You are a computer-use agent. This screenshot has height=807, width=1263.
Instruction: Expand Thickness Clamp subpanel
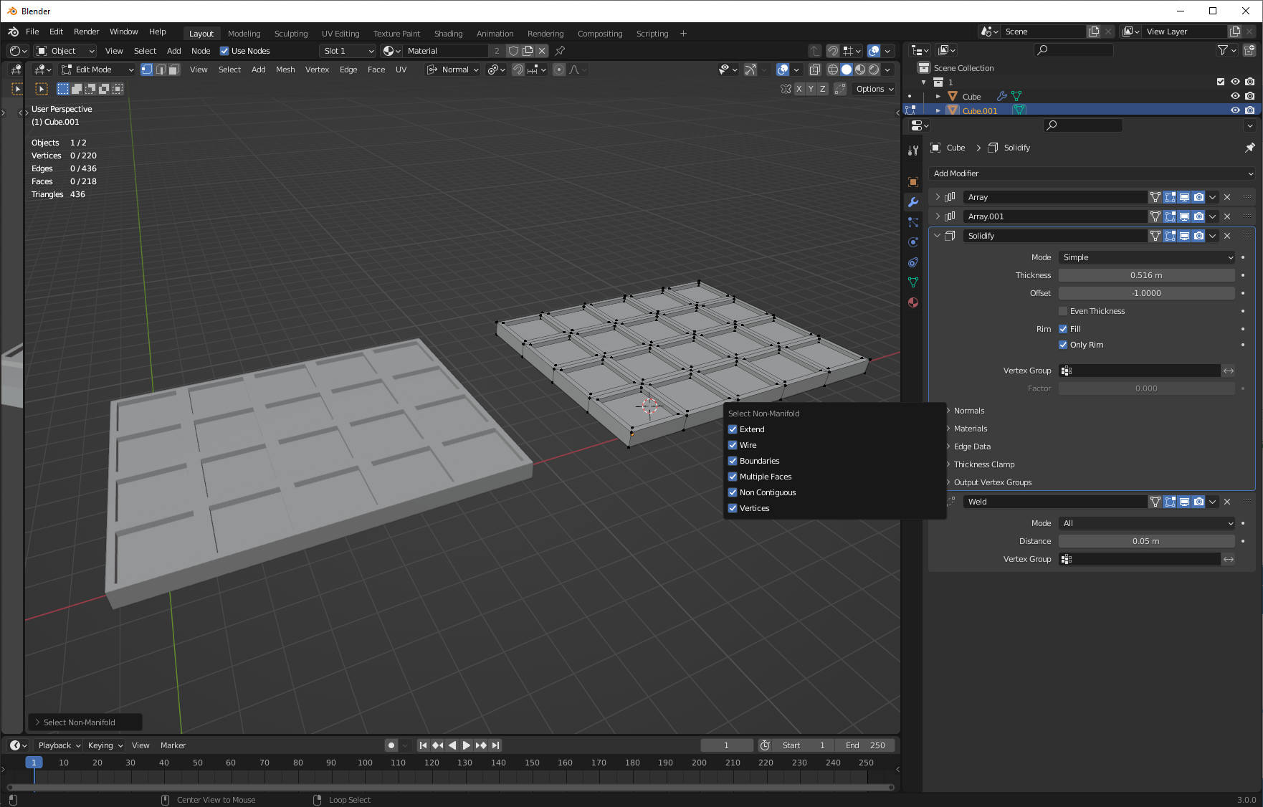(x=983, y=464)
